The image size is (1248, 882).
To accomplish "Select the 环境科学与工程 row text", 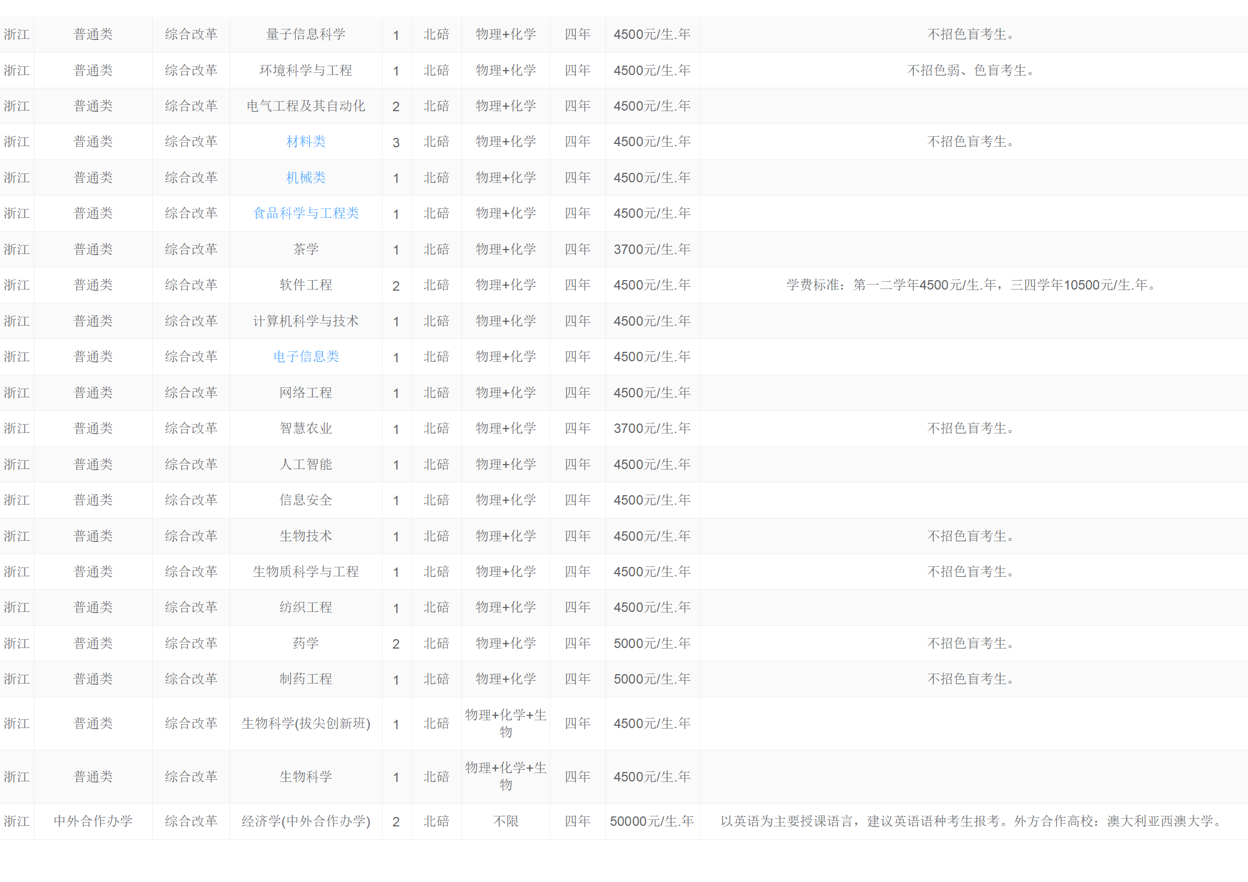I will tap(306, 71).
